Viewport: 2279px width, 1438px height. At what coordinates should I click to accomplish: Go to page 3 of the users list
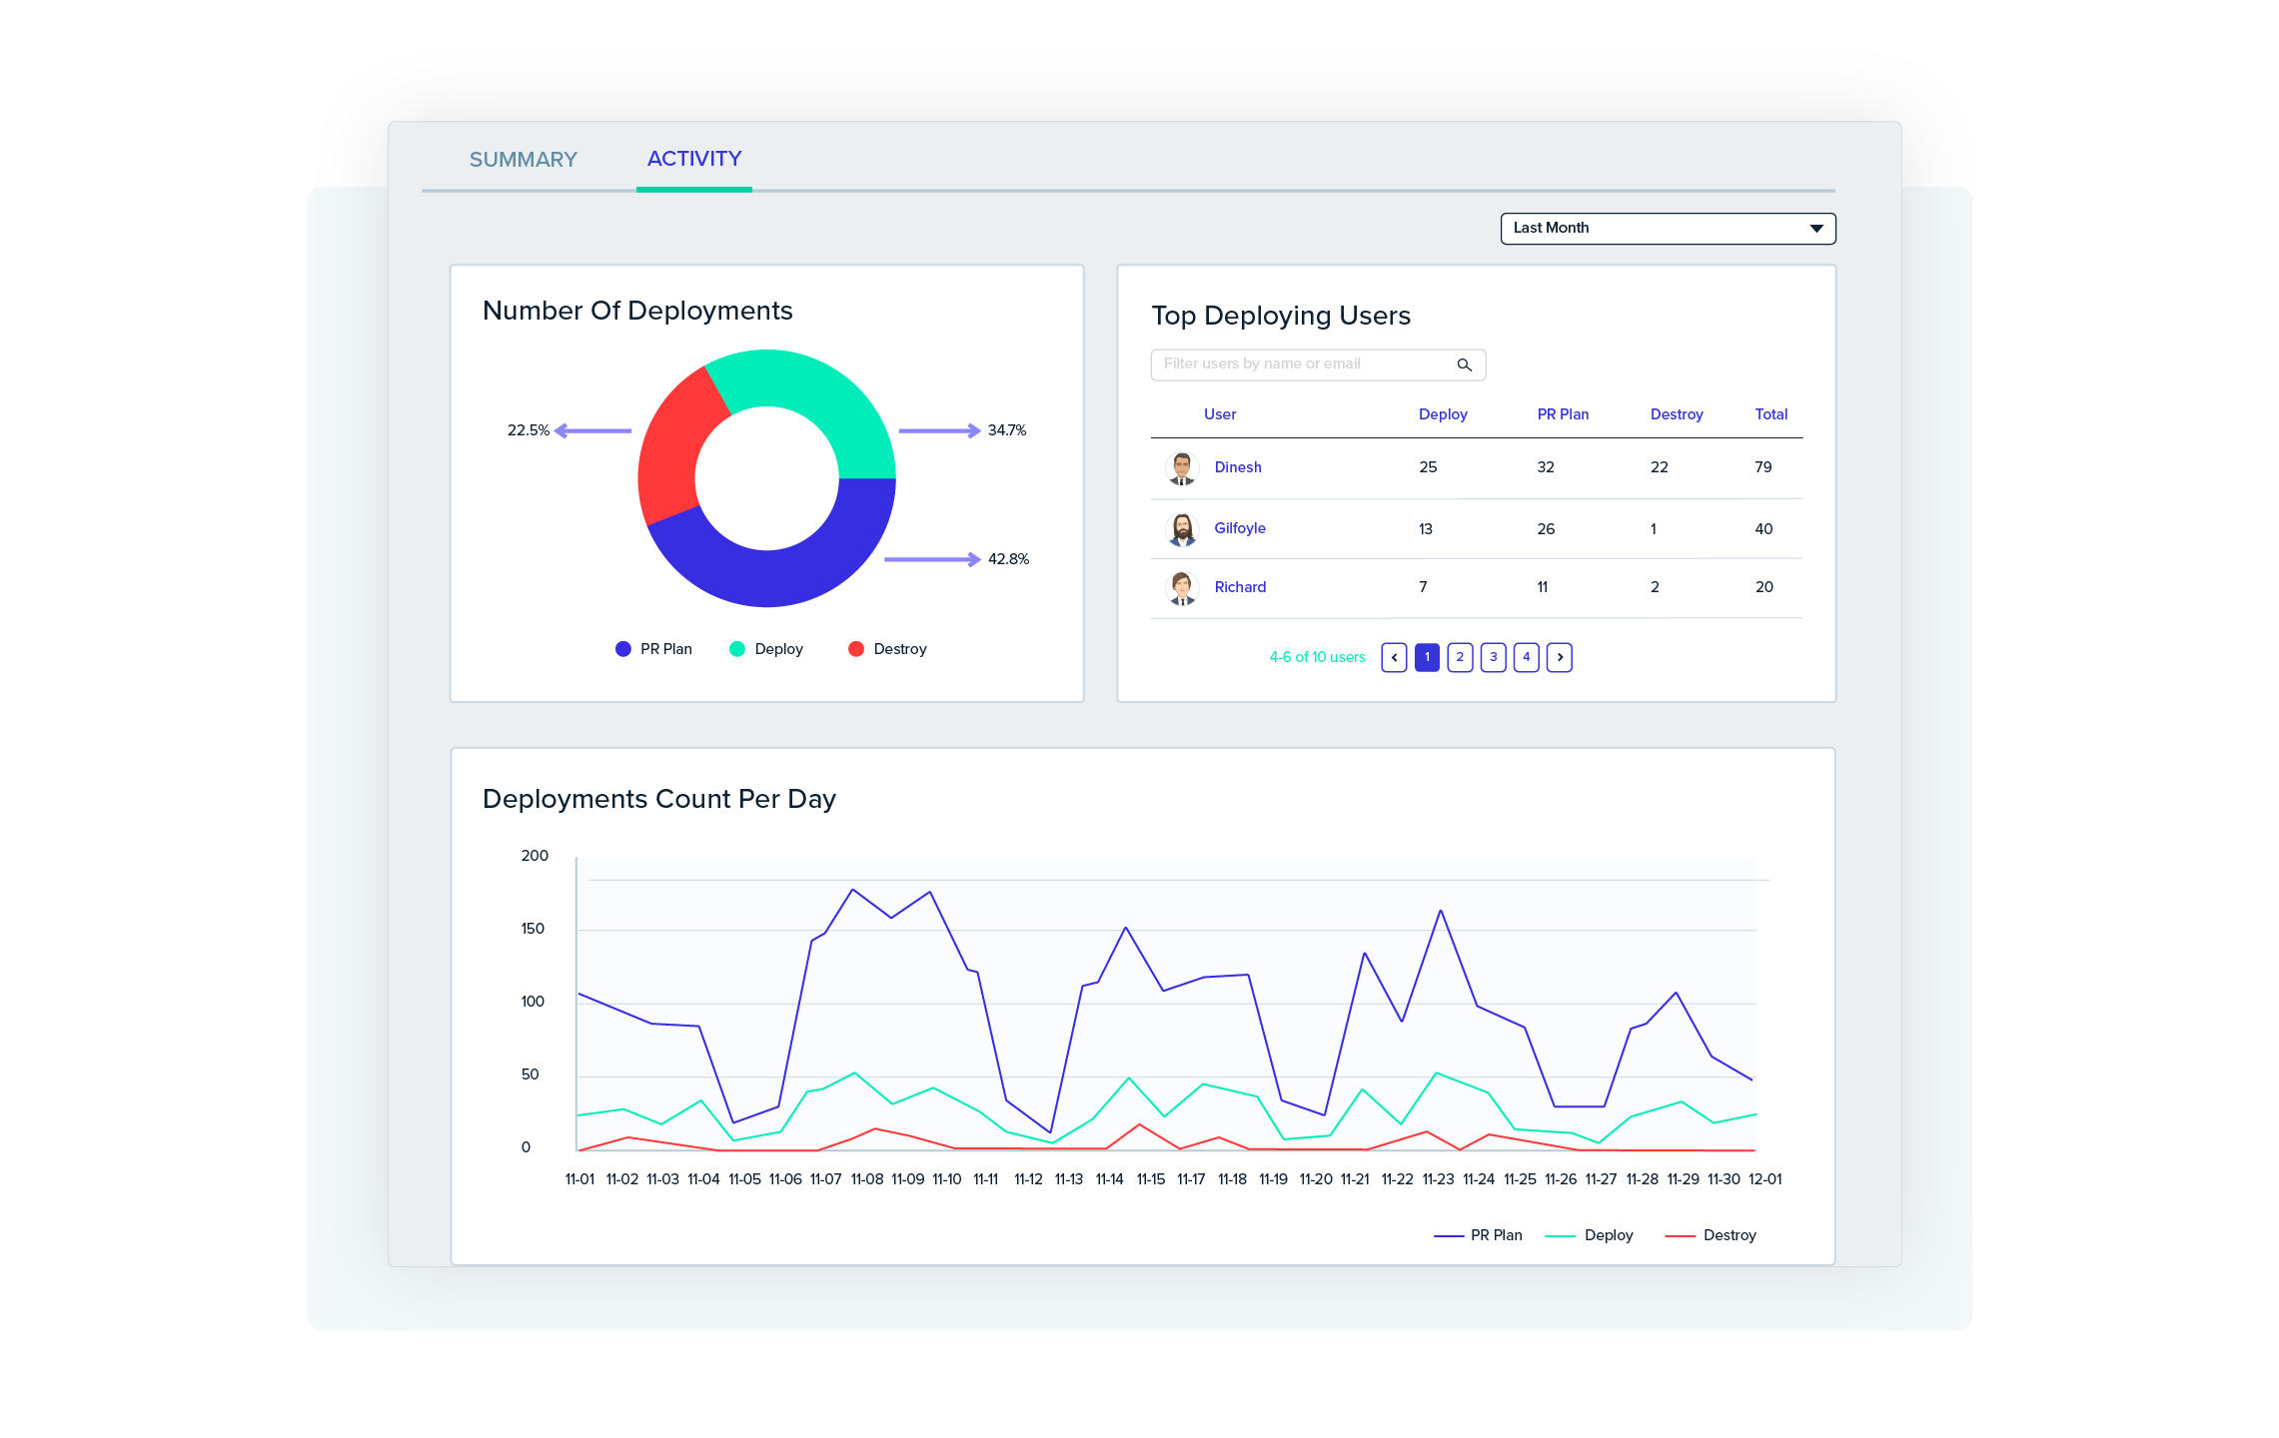[1493, 657]
